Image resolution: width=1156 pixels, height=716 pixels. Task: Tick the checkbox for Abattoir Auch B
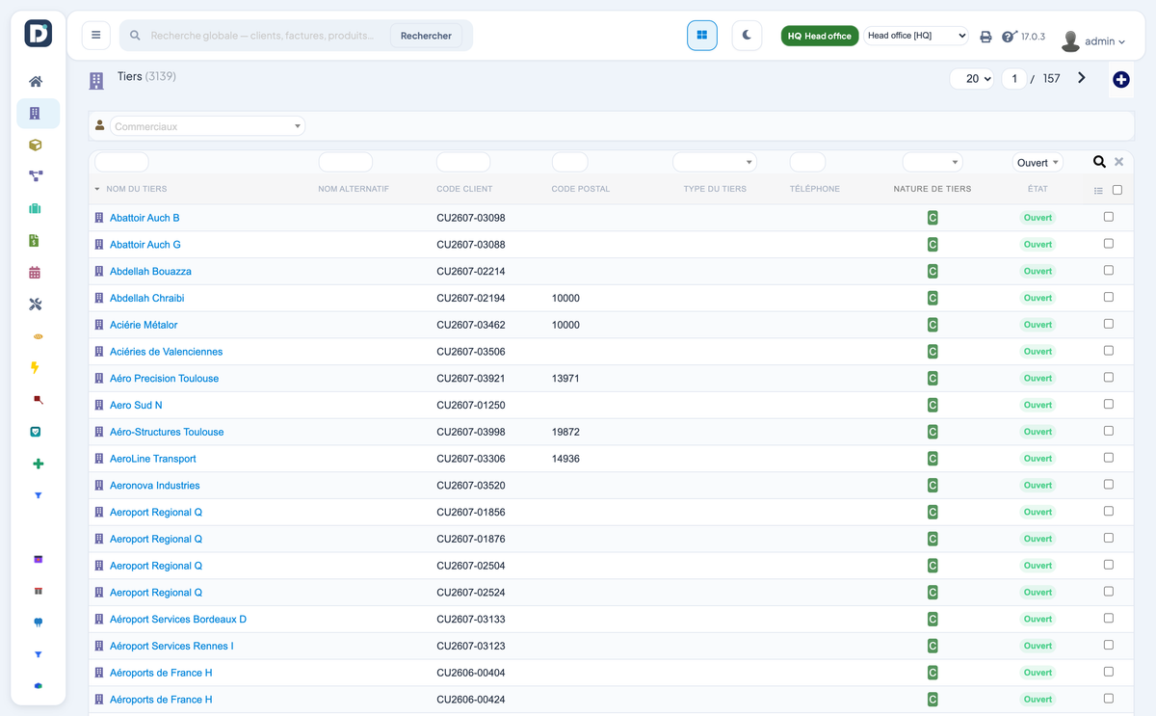point(1109,217)
